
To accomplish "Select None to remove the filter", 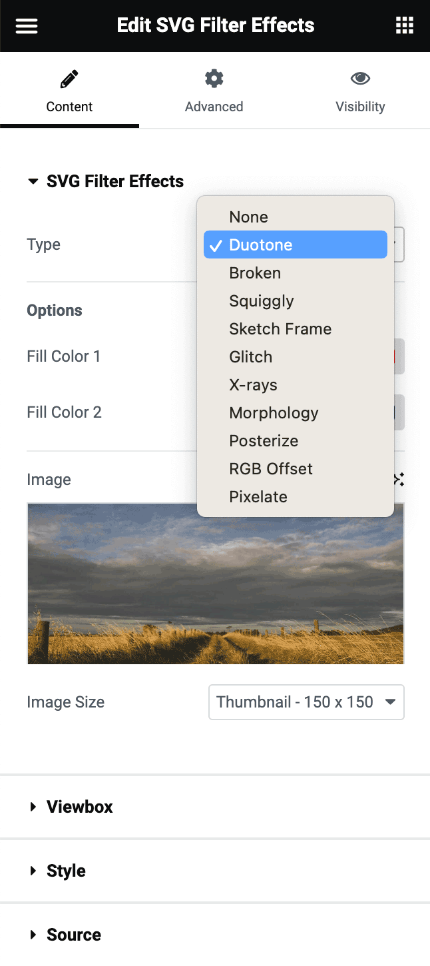I will [248, 217].
